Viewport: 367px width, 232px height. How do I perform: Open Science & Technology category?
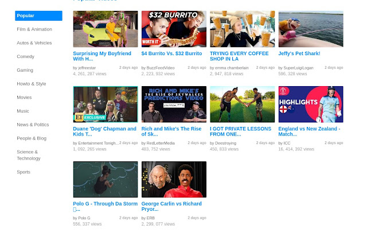click(29, 155)
